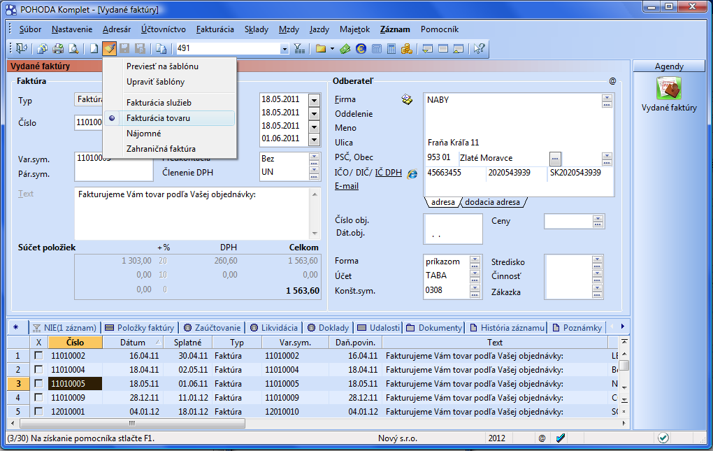Click the middle note panel toolbar icon

coord(443,48)
